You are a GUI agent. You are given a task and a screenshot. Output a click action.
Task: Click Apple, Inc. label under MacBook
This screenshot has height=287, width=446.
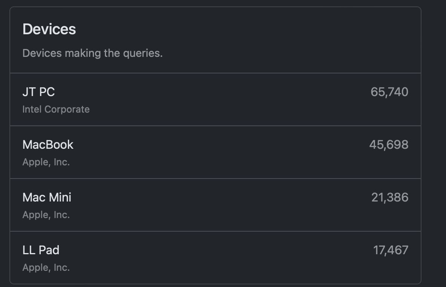coord(46,162)
